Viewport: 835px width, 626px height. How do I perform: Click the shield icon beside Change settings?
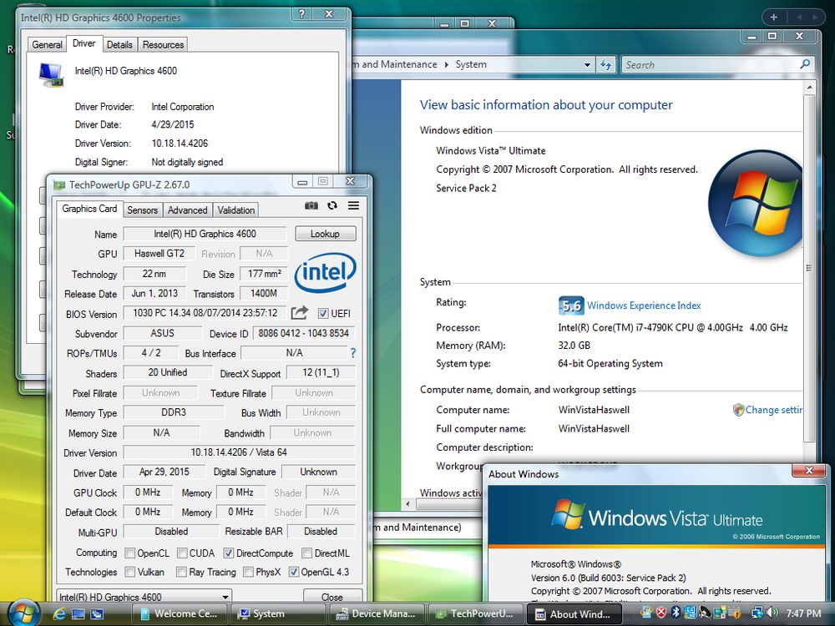(738, 410)
